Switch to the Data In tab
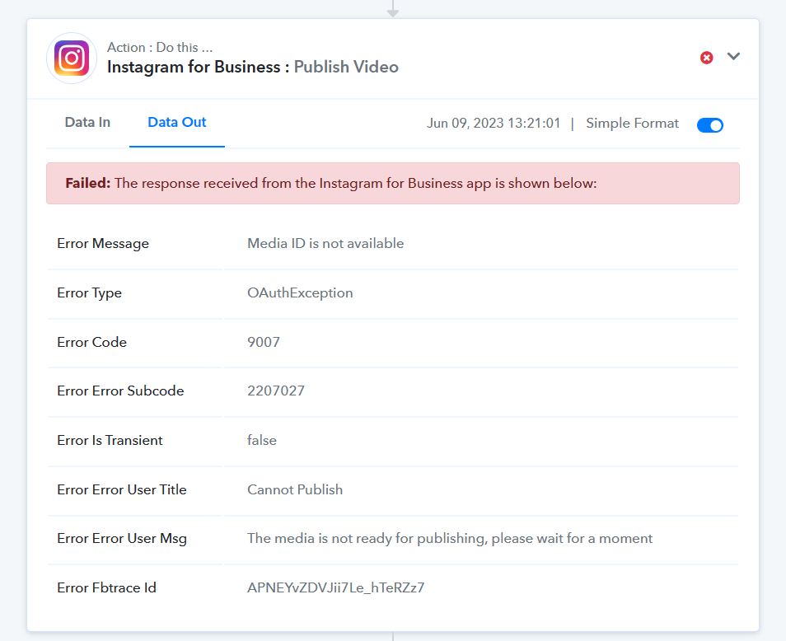 87,122
